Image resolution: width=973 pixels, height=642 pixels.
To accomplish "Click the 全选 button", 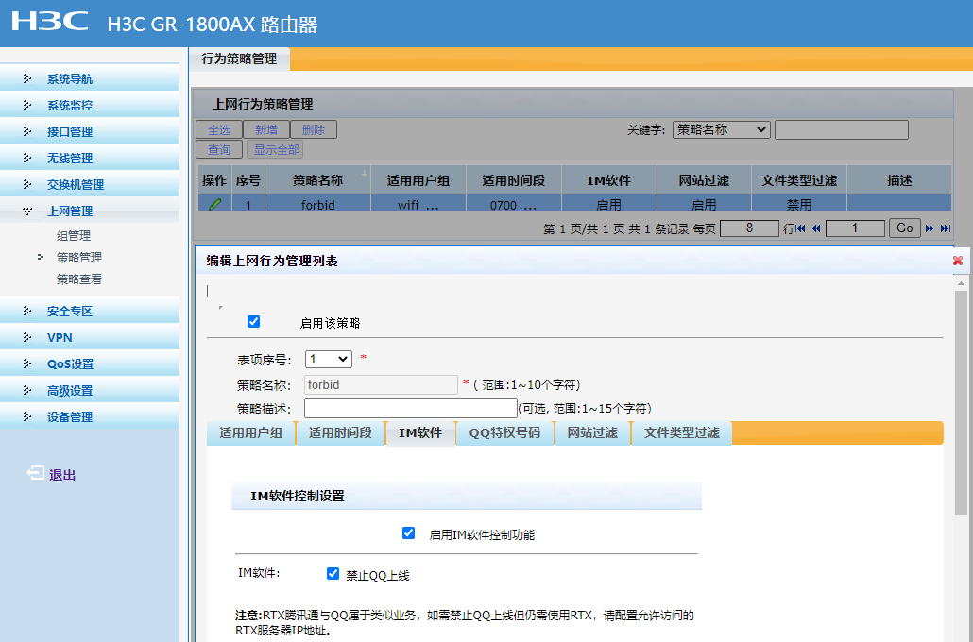I will pyautogui.click(x=219, y=129).
